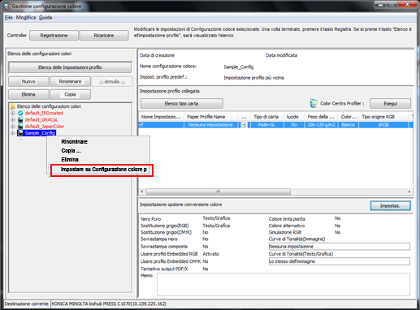The height and width of the screenshot is (310, 420).
Task: Click the default_JapanColor configuration icon
Action: (x=20, y=127)
